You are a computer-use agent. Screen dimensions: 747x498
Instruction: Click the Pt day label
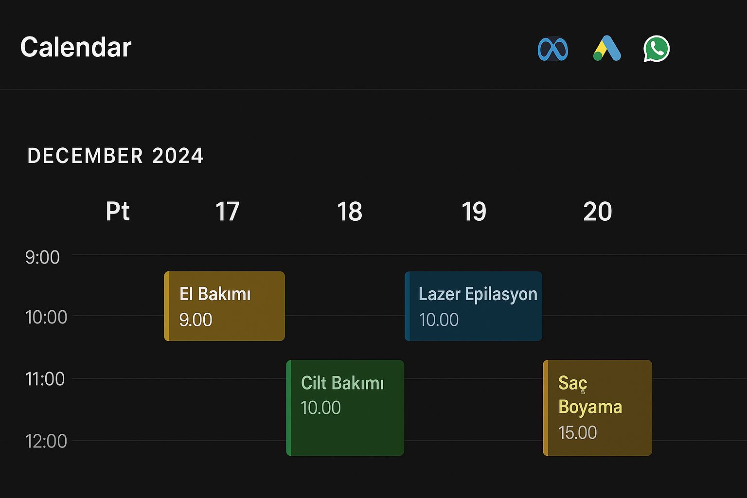tap(118, 212)
